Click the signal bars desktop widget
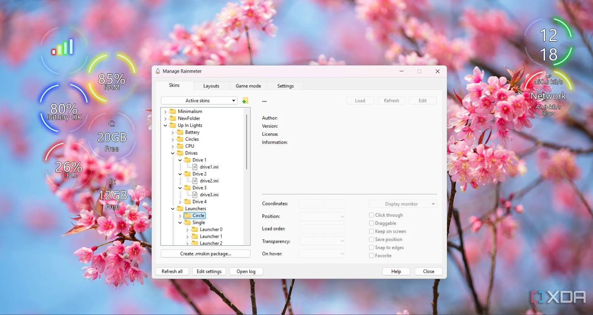The image size is (593, 315). (x=63, y=48)
